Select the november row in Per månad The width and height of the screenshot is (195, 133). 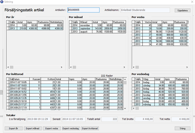(x=97, y=25)
